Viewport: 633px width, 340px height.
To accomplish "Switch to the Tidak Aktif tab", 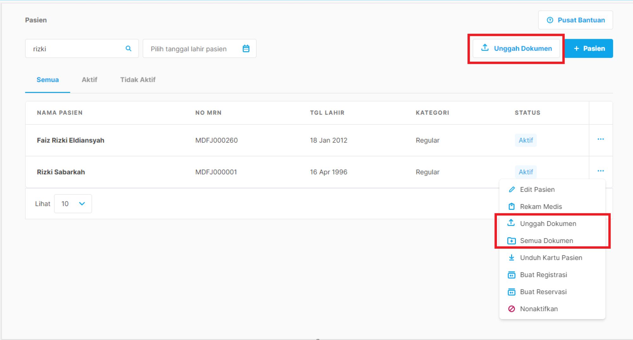I will click(138, 80).
